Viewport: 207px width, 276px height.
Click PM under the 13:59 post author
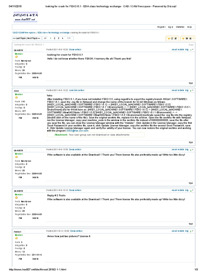tap(20, 177)
